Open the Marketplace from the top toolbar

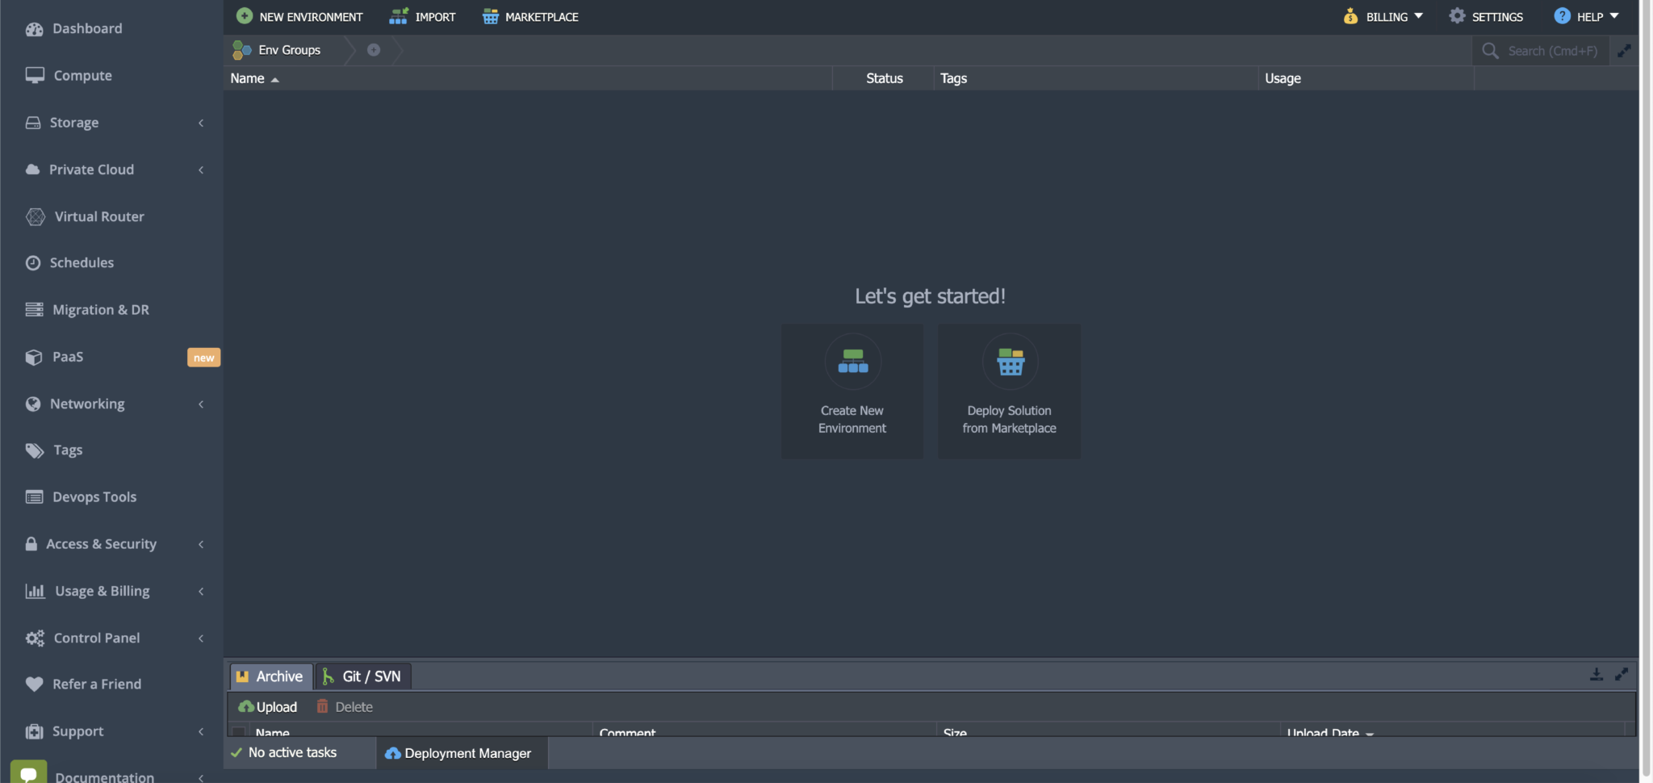point(529,16)
